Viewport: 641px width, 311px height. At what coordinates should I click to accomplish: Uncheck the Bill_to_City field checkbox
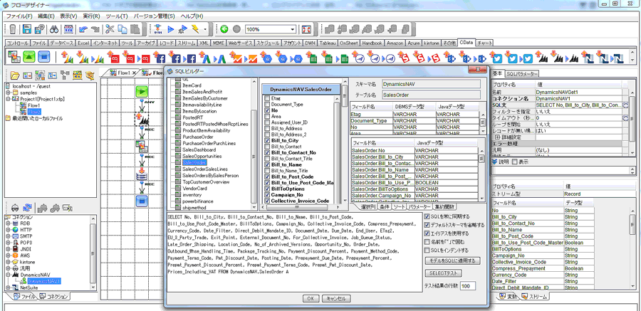point(267,141)
